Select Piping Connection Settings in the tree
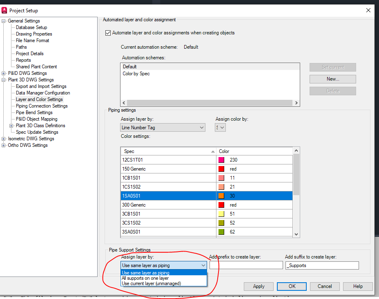Viewport: 379px width, 299px height. click(x=41, y=106)
